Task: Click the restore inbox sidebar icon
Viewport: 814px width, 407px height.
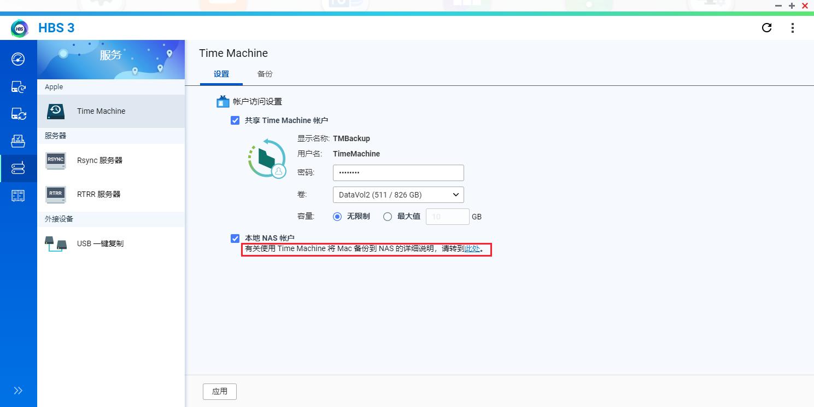Action: (x=18, y=141)
